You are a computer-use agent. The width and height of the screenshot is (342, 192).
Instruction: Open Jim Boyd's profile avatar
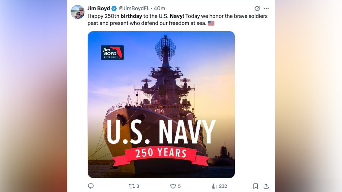tap(78, 12)
